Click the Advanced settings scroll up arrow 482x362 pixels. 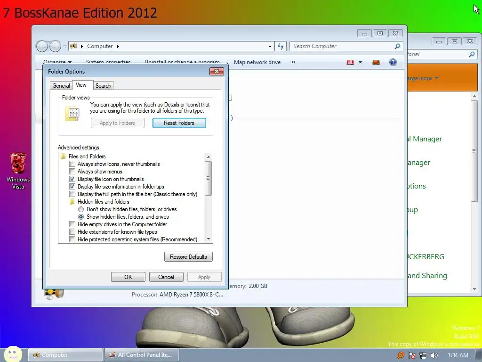coord(209,156)
